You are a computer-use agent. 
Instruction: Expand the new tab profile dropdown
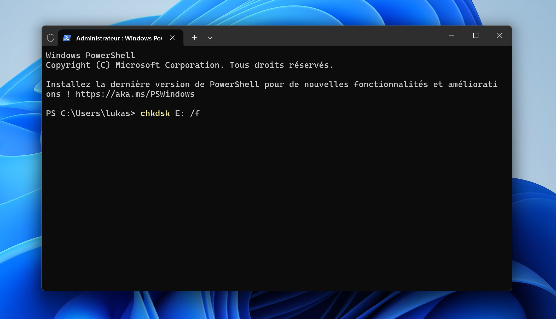210,38
